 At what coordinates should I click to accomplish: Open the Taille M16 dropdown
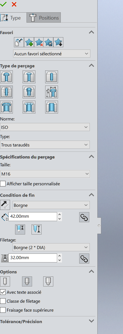coord(45,174)
